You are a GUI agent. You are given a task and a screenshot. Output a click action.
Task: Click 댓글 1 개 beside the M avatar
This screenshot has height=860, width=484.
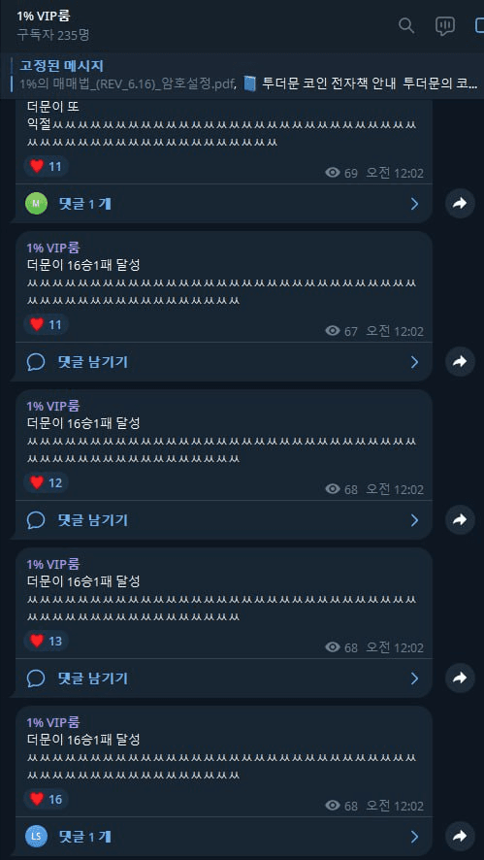point(85,204)
